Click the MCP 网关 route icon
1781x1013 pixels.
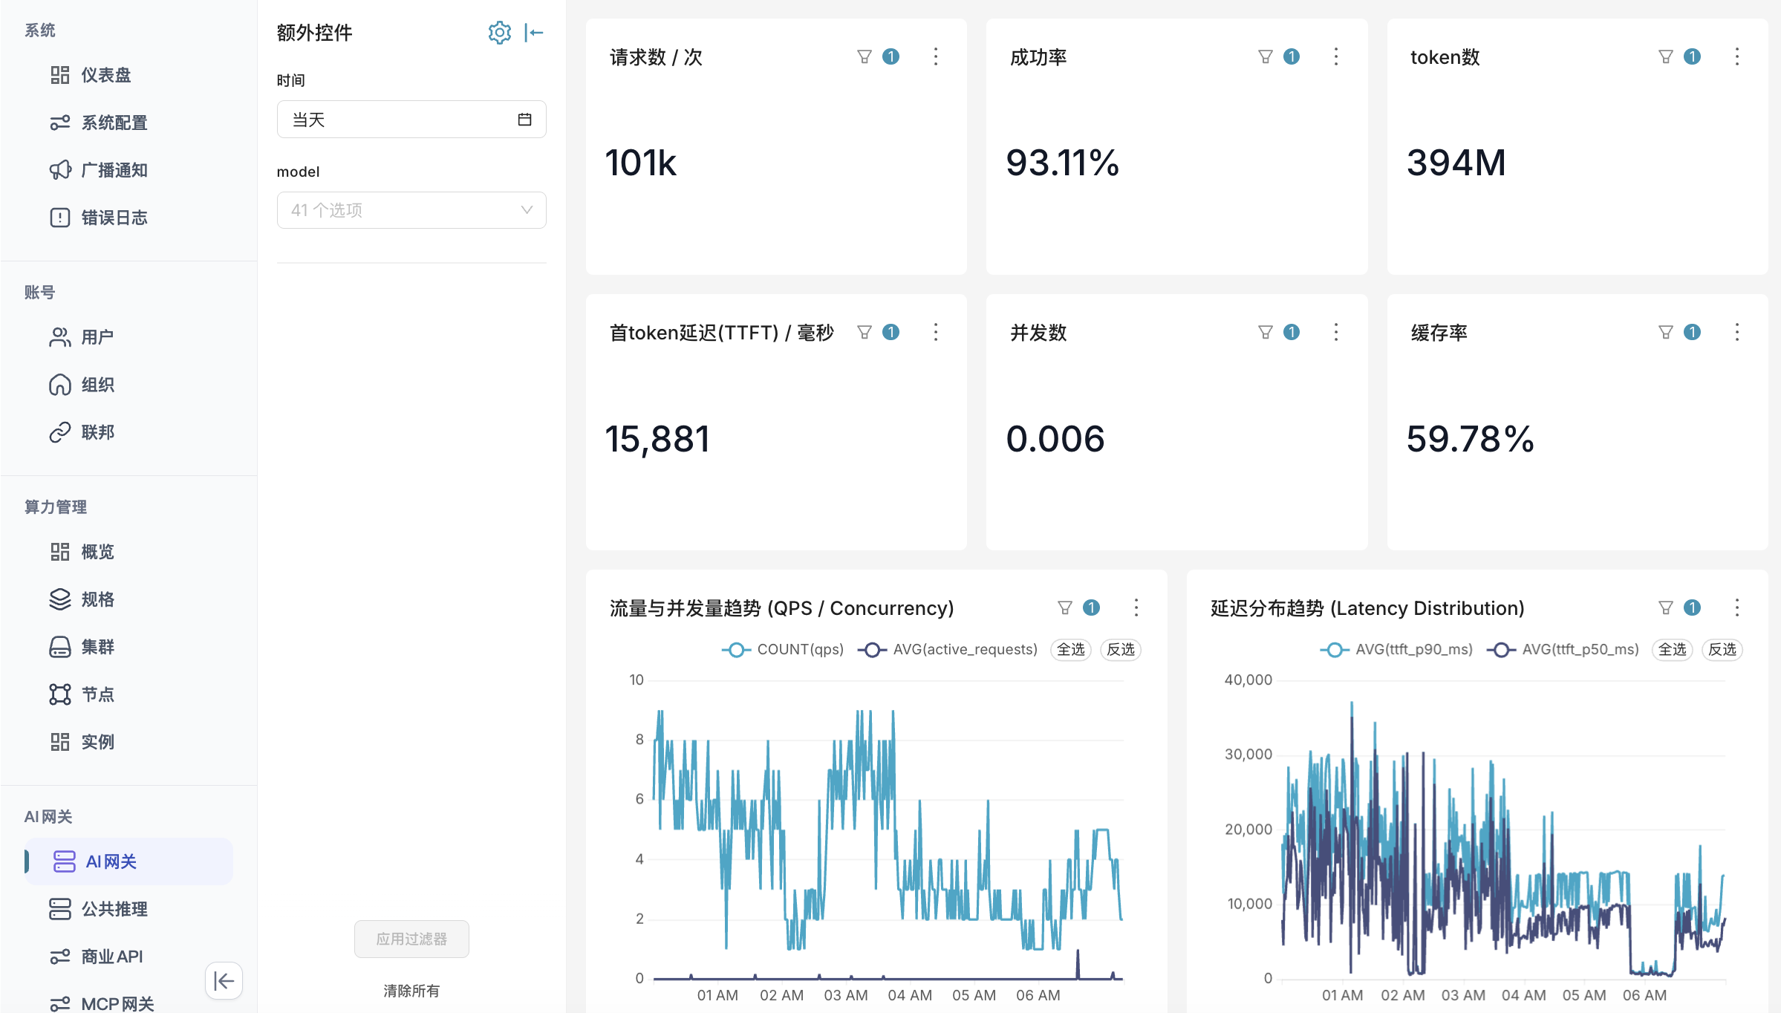coord(59,1004)
